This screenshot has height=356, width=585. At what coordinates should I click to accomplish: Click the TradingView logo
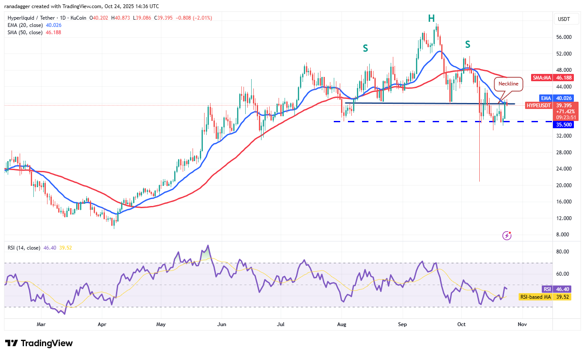[x=38, y=343]
